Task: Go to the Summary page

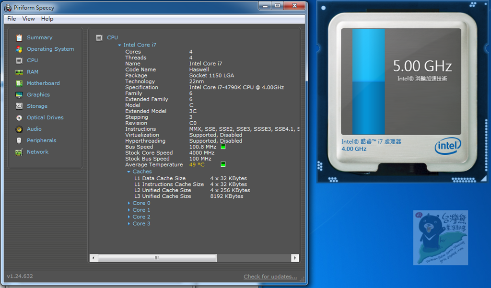Action: pos(39,37)
